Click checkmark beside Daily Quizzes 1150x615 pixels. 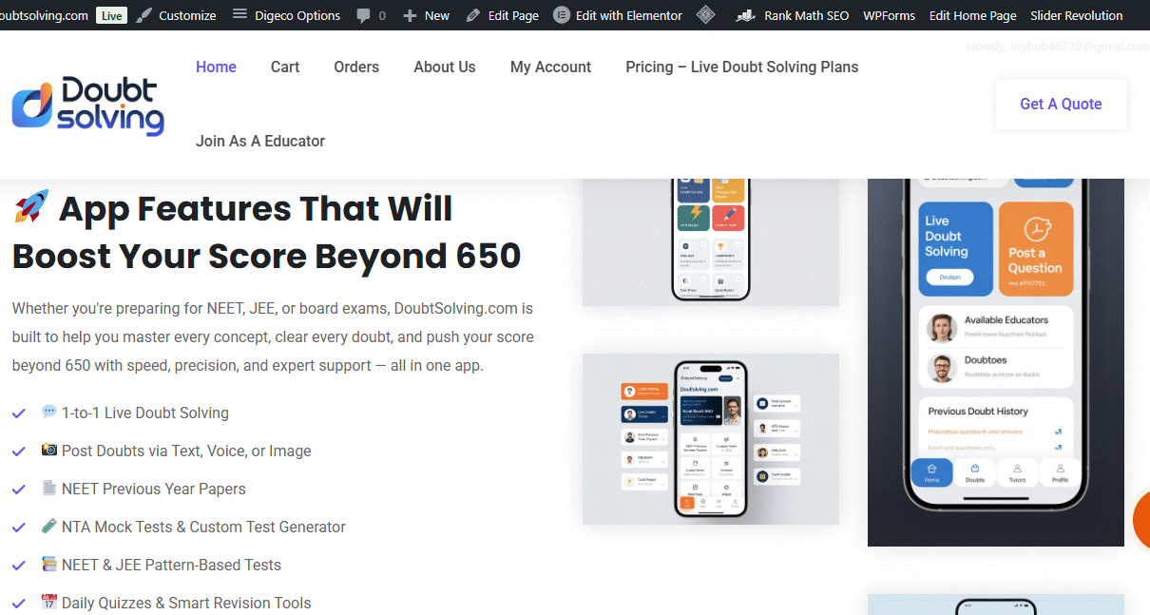pos(18,604)
